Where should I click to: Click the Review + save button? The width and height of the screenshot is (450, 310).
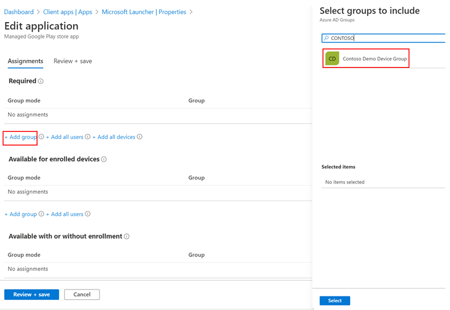31,294
